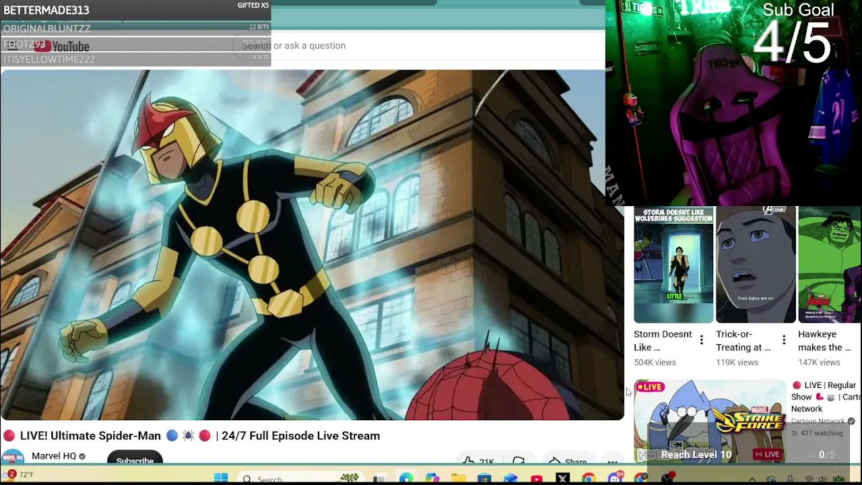
Task: Click the '147K views' text
Action: [819, 362]
